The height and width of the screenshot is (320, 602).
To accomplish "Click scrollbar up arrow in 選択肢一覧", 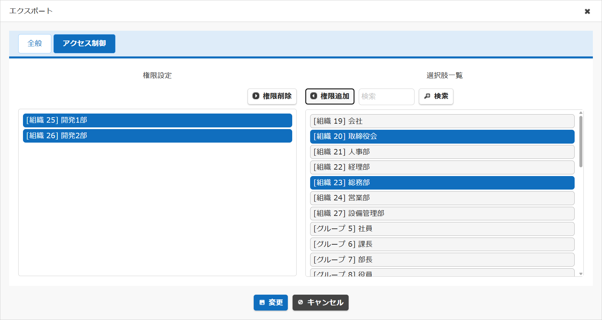I will (581, 113).
